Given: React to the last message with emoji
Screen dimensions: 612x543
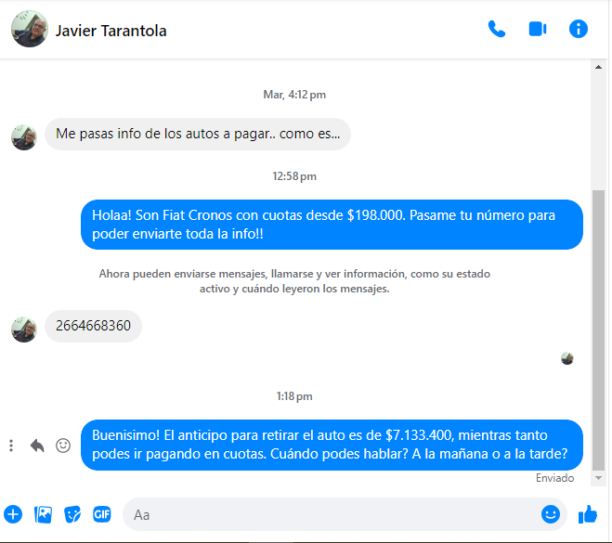Looking at the screenshot, I should [x=63, y=446].
